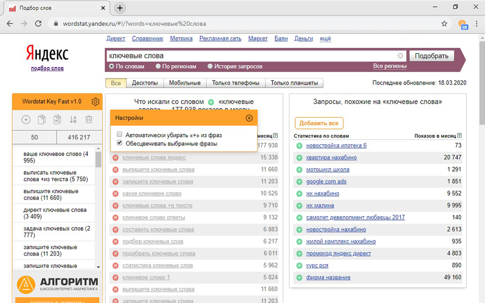Click help icon next to right 'Показов в месяц'

460,136
